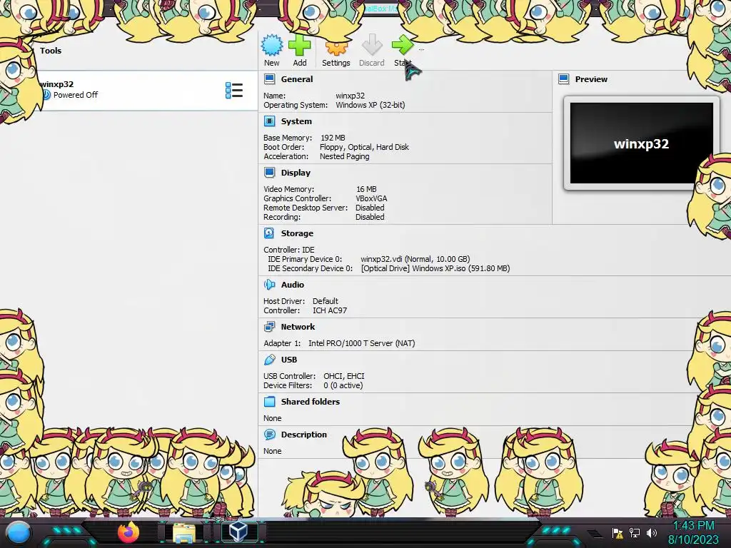The width and height of the screenshot is (731, 548).
Task: Open the General section header
Action: [296, 79]
